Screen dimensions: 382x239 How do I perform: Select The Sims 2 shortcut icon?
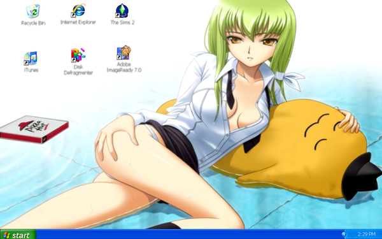tap(122, 11)
